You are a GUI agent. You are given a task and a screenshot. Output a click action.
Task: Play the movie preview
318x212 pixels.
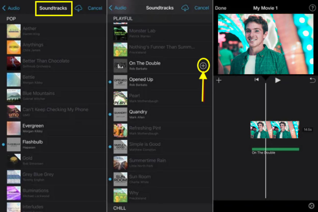point(278,80)
